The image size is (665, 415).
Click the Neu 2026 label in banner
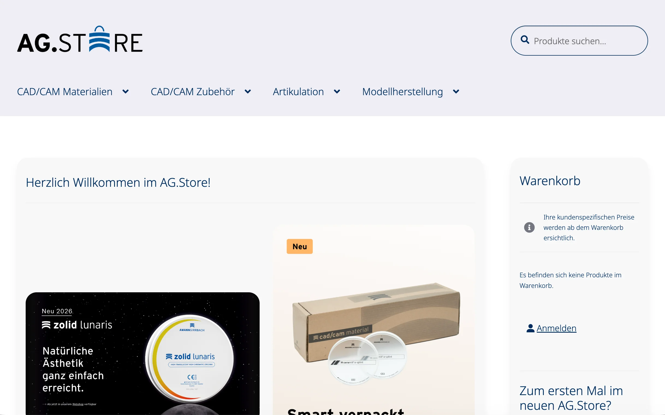click(57, 311)
